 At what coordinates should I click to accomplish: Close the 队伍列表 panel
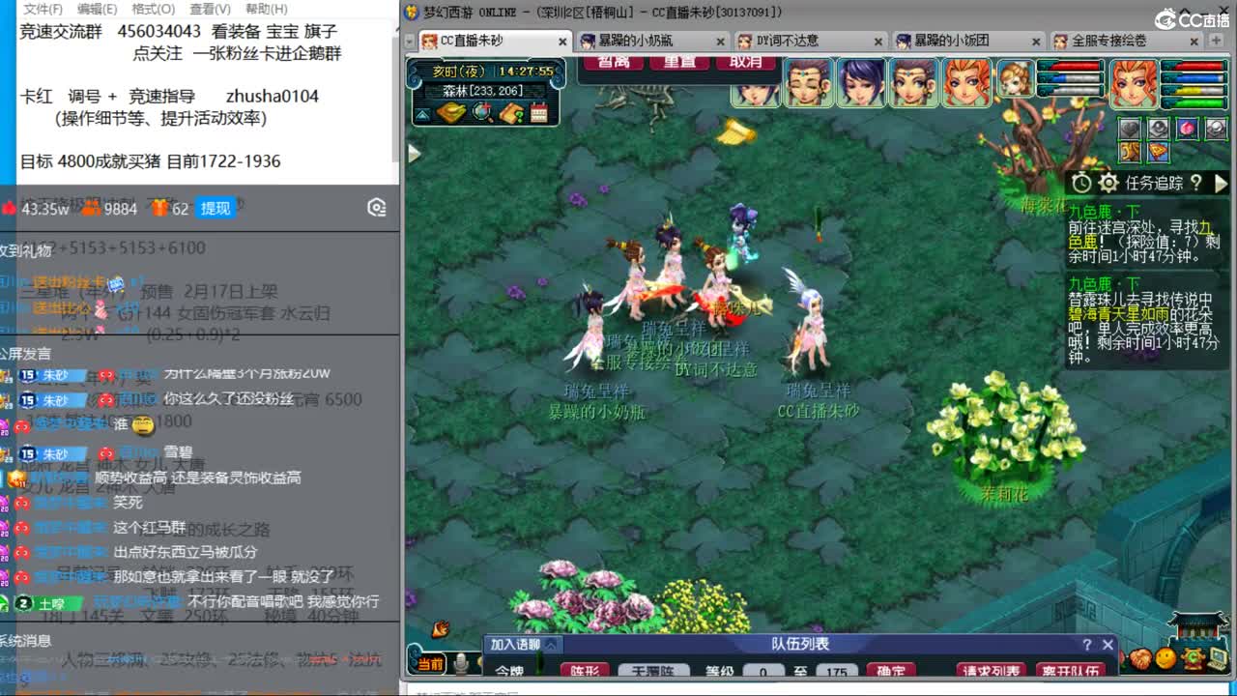pyautogui.click(x=1108, y=645)
